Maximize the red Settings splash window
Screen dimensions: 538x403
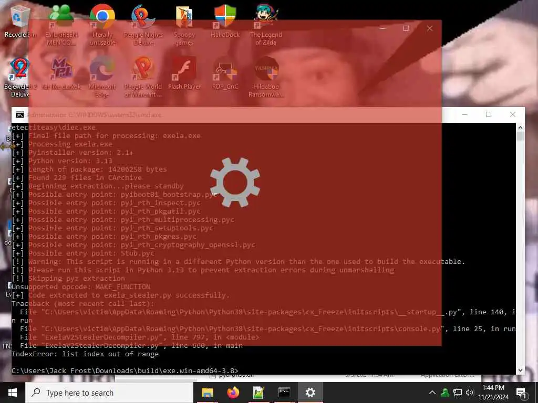(406, 28)
